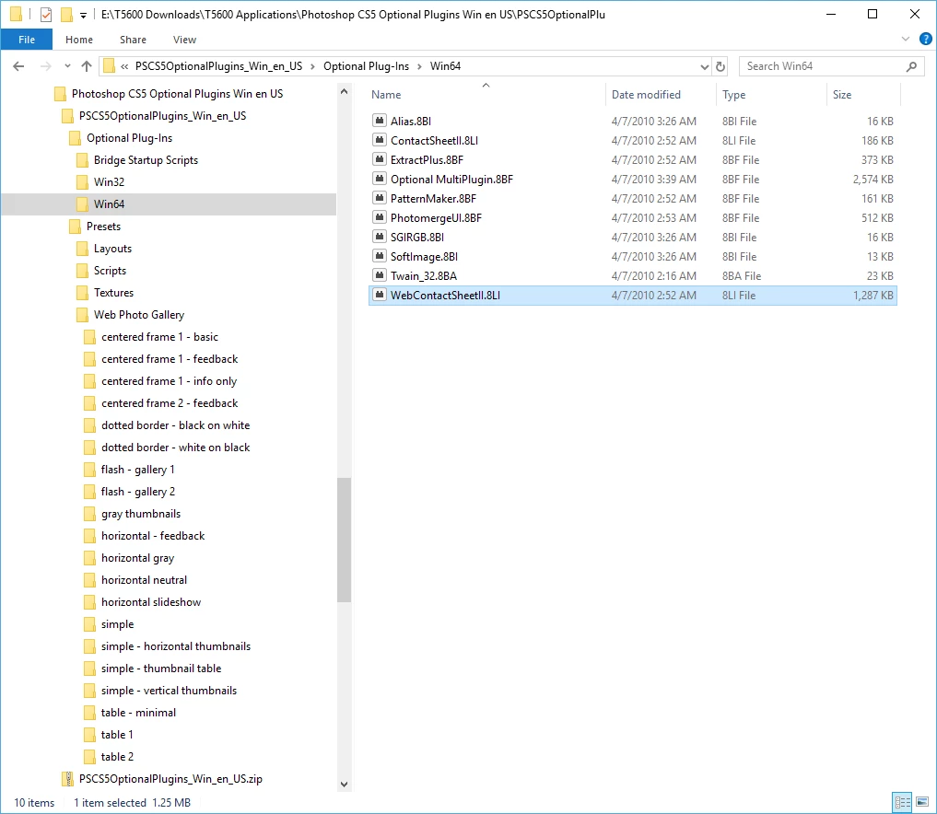Expand the ribbon with the chevron

(x=906, y=40)
